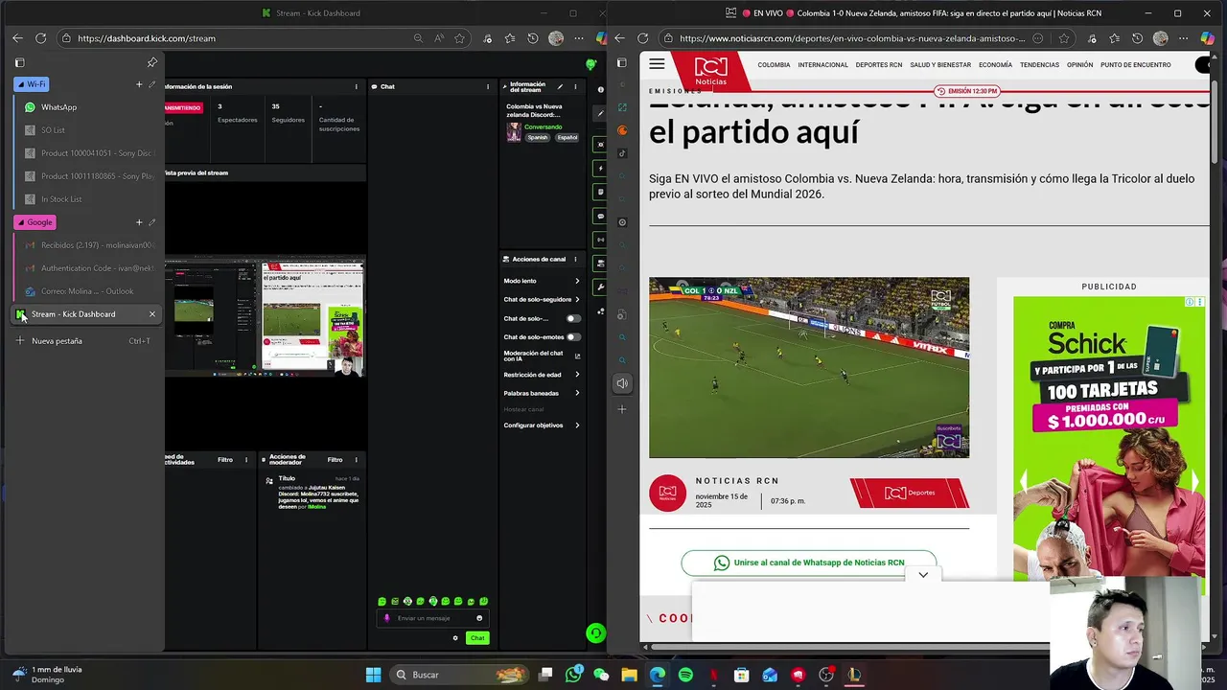
Task: Select the Spanish tag in stream info
Action: point(538,137)
